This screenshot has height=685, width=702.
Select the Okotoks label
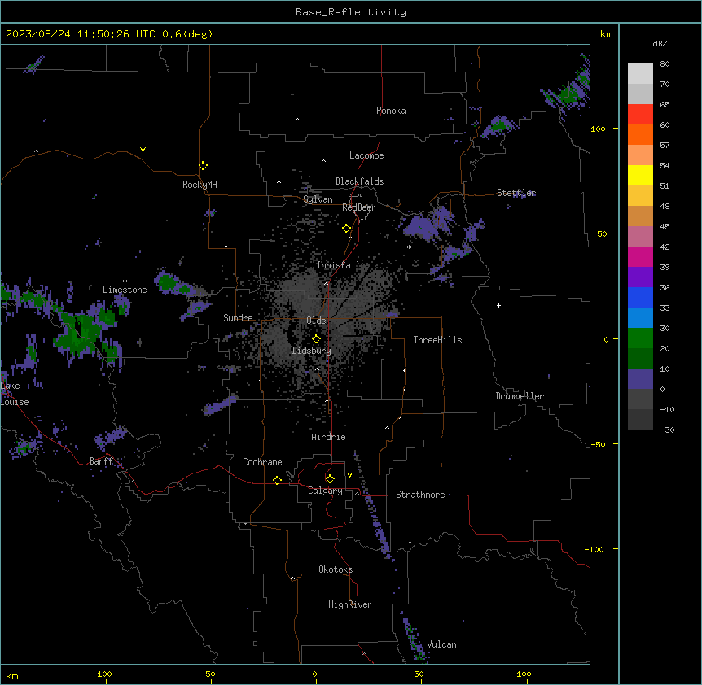coord(336,569)
